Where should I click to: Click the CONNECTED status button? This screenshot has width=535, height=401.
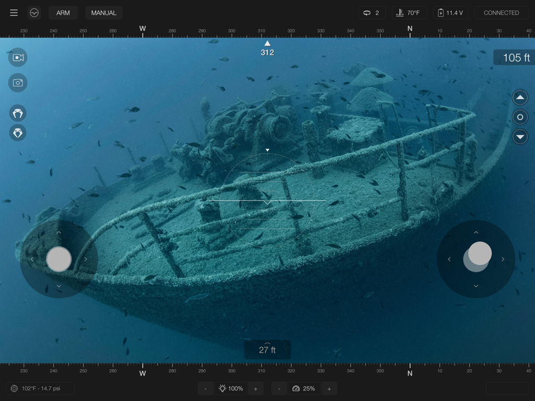(501, 13)
